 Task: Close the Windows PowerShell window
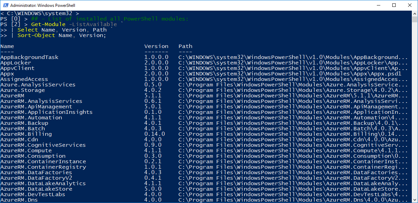[x=410, y=5]
